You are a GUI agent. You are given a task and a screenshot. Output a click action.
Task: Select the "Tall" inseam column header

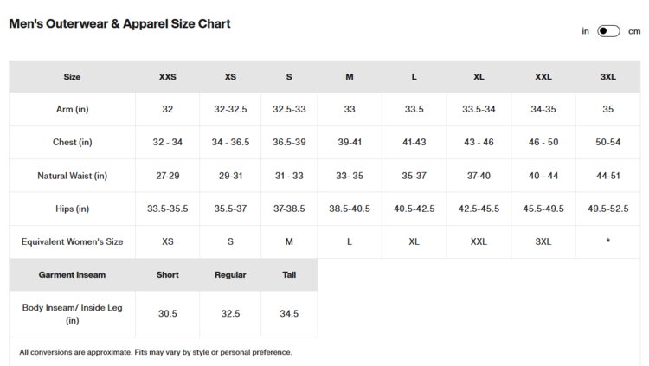(289, 274)
